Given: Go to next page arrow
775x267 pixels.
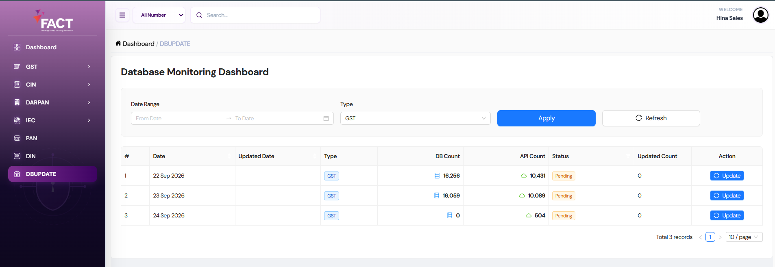Looking at the screenshot, I should 720,237.
